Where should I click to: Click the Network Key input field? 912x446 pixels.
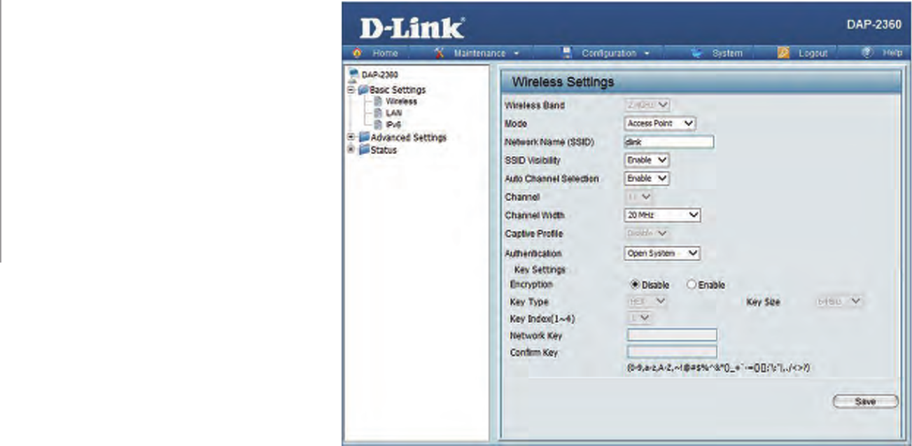(x=672, y=335)
